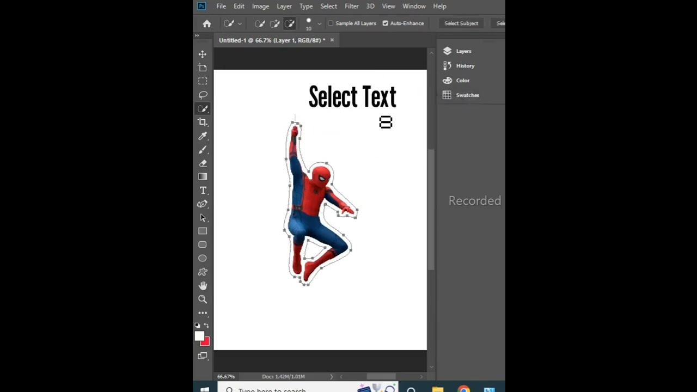
Task: Change the screen mode icon
Action: (203, 356)
